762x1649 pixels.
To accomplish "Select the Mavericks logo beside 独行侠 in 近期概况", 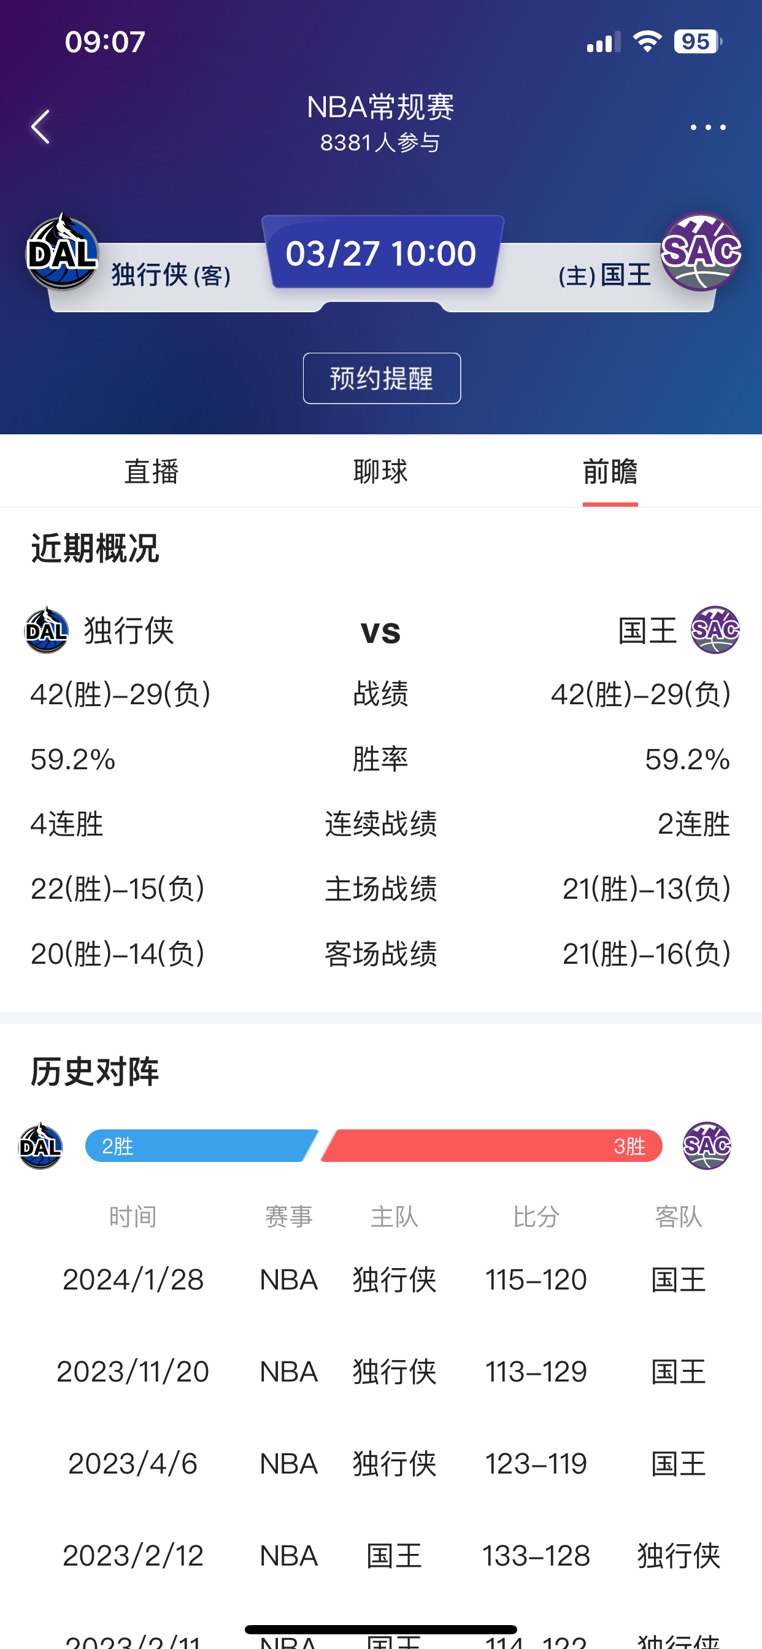I will point(47,630).
